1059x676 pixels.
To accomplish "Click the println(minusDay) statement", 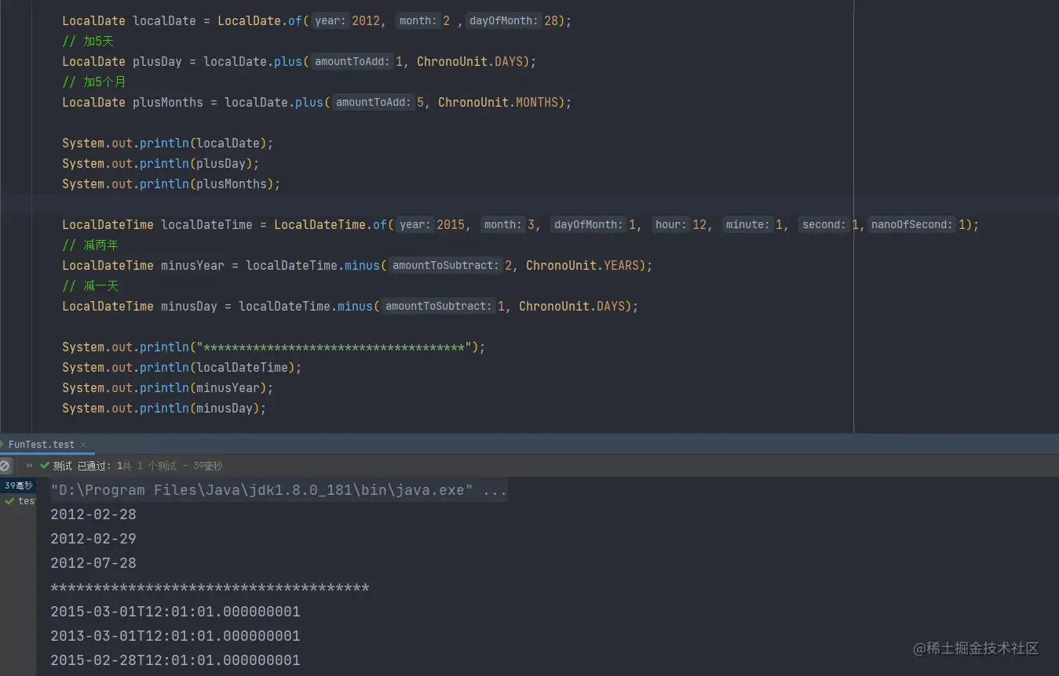I will pos(164,408).
